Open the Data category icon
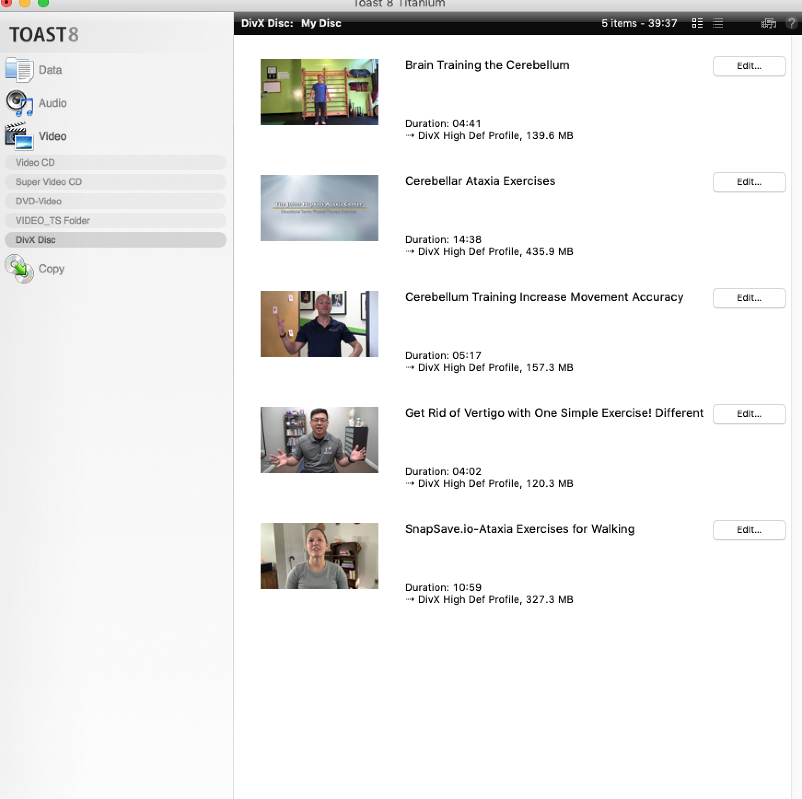Image resolution: width=802 pixels, height=799 pixels. point(19,70)
